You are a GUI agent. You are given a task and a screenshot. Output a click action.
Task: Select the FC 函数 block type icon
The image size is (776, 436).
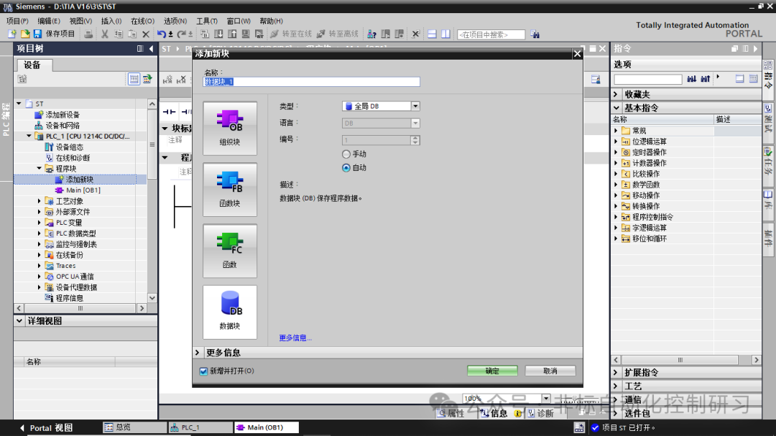pos(231,250)
